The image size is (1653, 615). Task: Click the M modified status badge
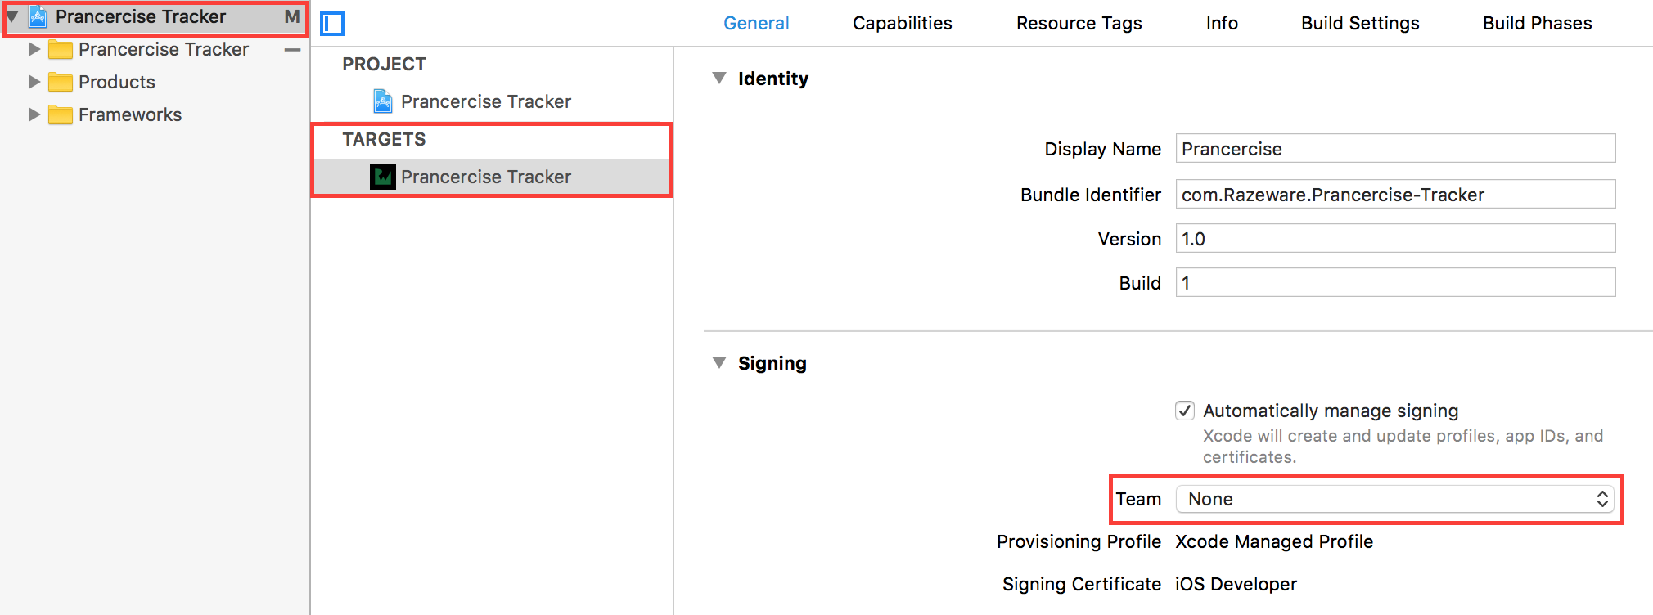(292, 16)
